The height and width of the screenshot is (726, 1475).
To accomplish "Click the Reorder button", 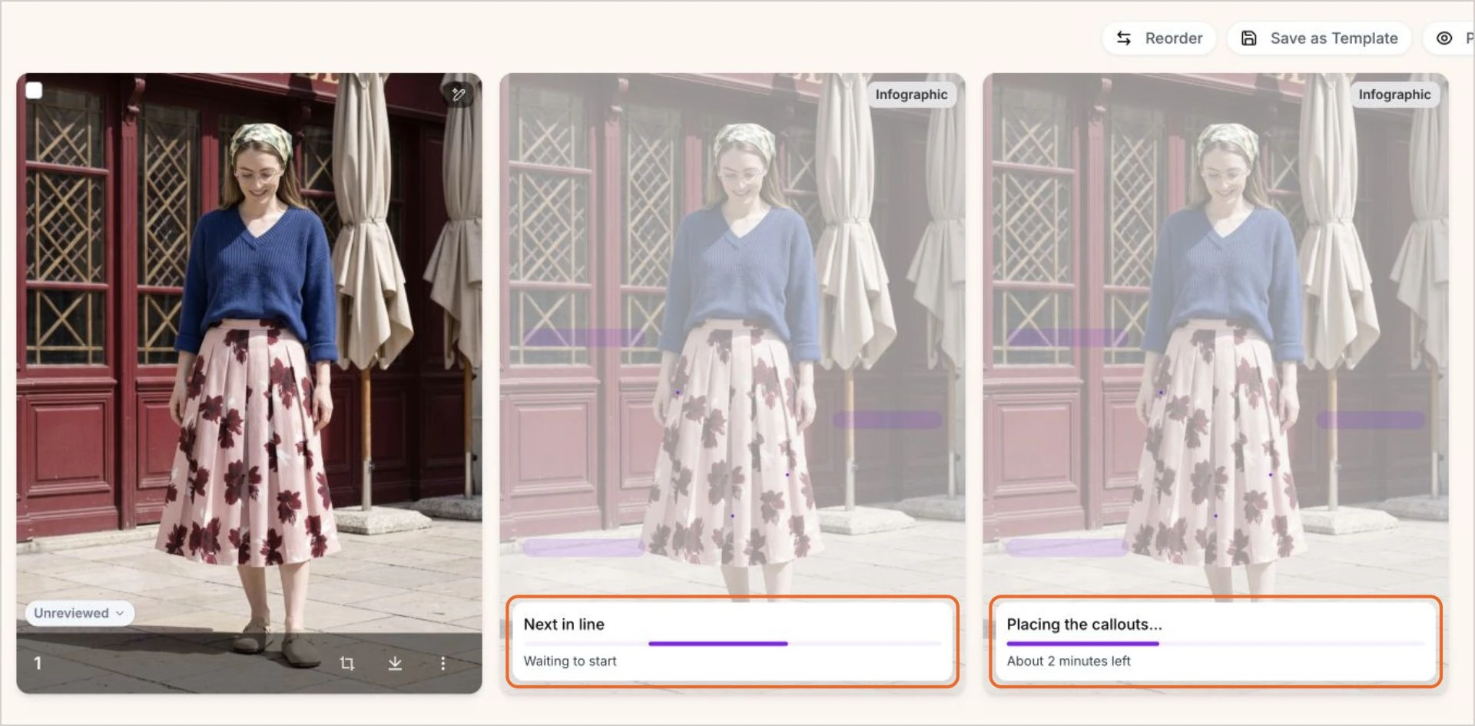I will point(1159,38).
